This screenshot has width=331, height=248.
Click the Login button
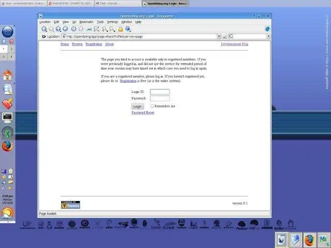(x=138, y=106)
